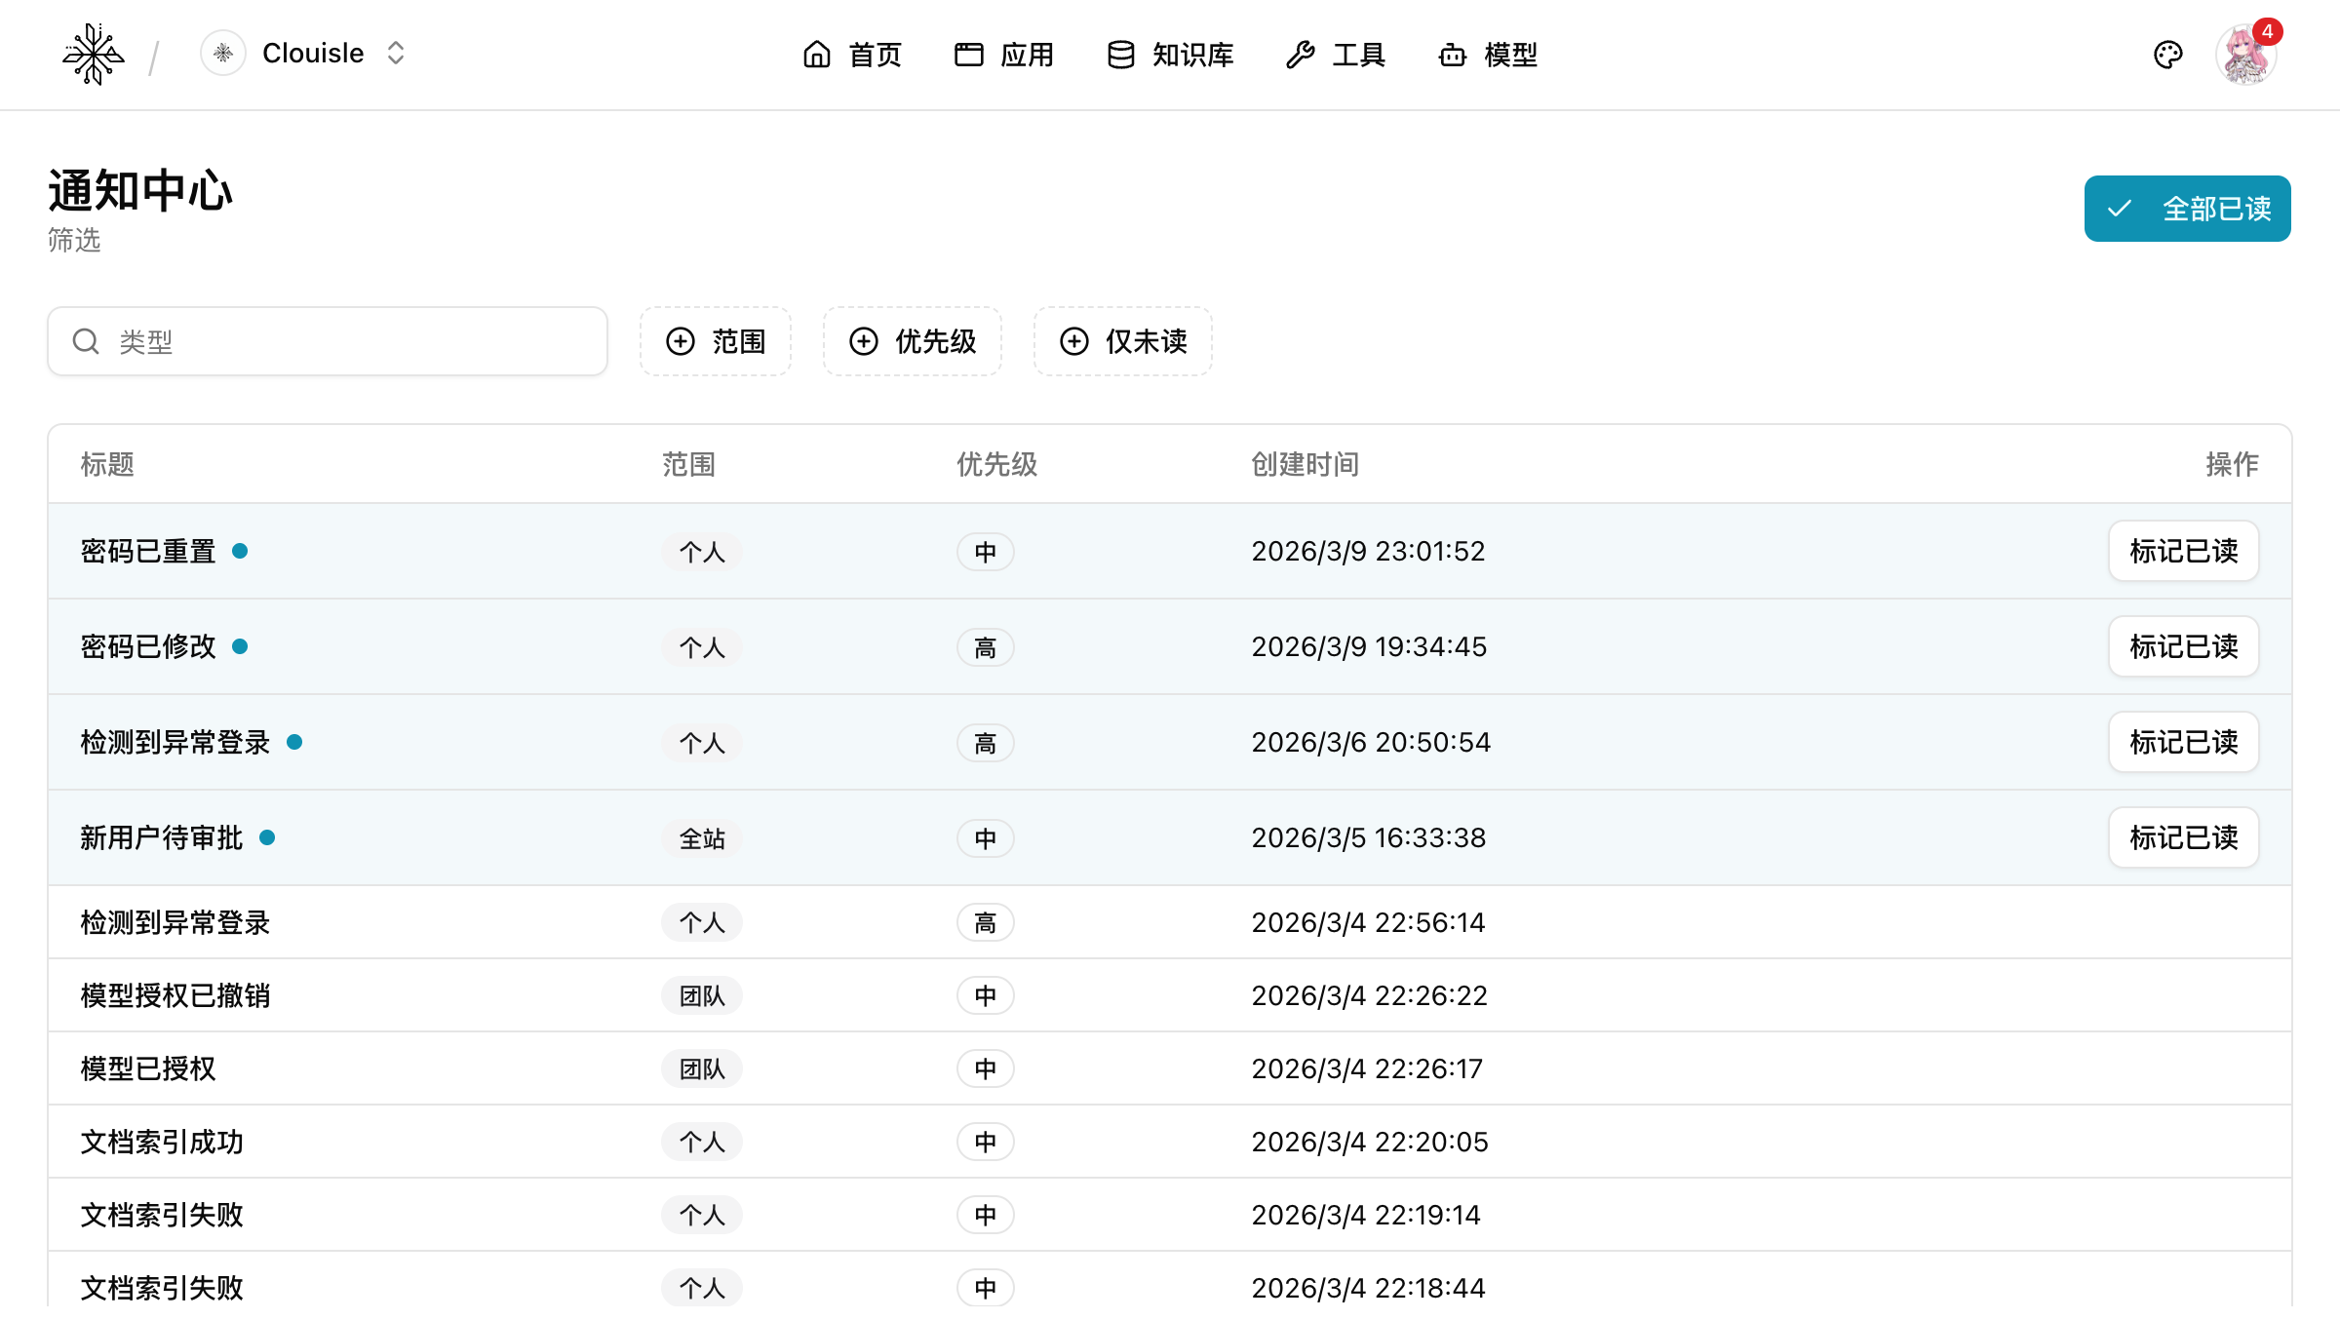The image size is (2340, 1320).
Task: Select 首页 from the navigation menu
Action: click(x=874, y=55)
